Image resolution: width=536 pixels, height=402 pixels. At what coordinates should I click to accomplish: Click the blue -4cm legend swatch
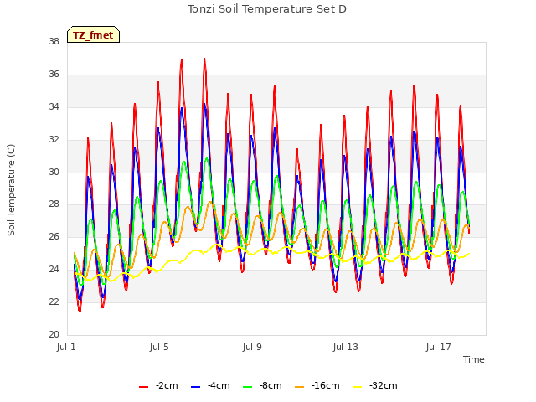tap(195, 387)
